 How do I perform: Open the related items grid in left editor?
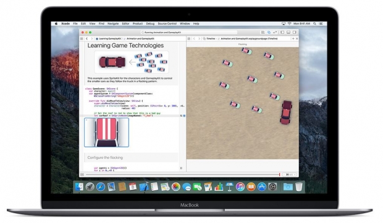point(82,39)
